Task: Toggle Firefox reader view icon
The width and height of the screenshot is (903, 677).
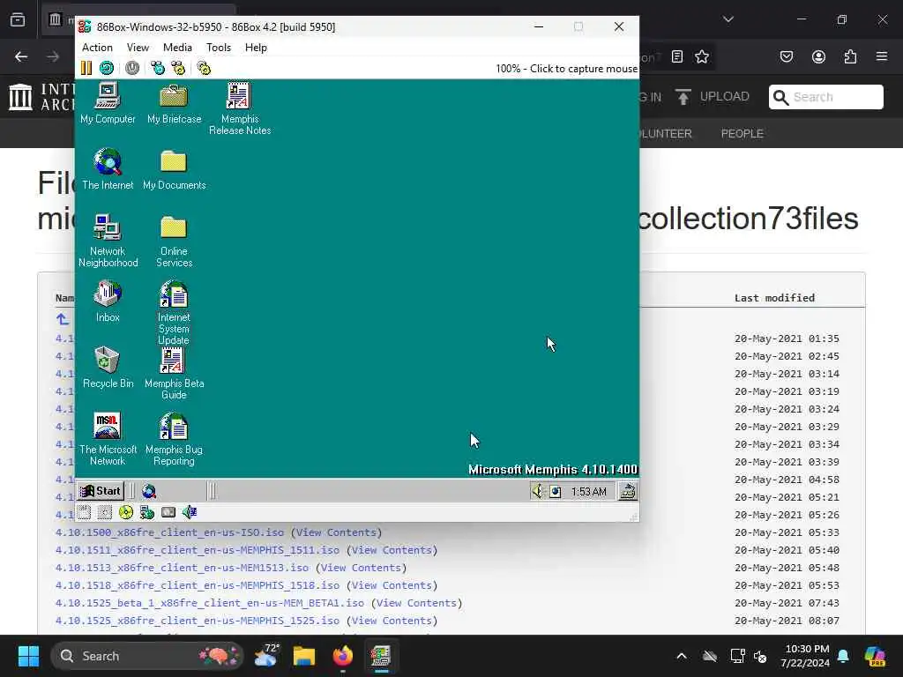Action: [677, 56]
